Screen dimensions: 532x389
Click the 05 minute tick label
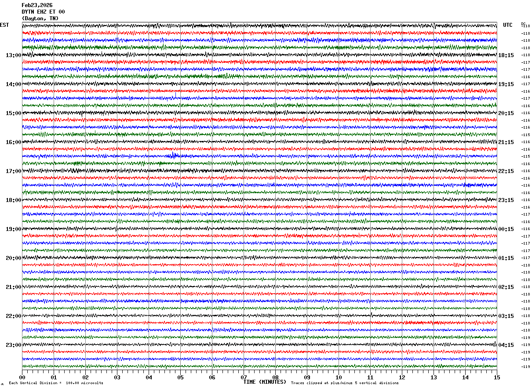click(180, 377)
